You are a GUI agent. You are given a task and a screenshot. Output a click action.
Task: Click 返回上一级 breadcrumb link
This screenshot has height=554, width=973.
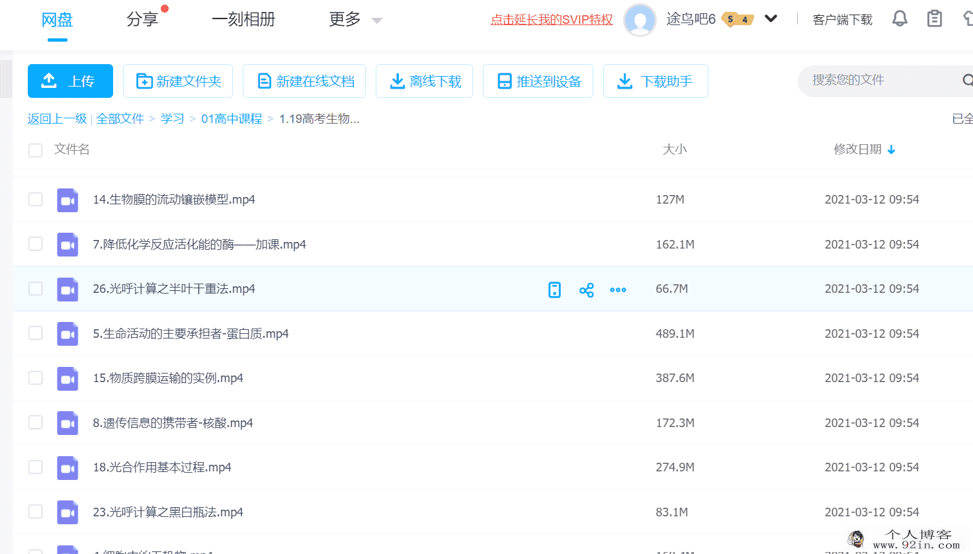[58, 119]
